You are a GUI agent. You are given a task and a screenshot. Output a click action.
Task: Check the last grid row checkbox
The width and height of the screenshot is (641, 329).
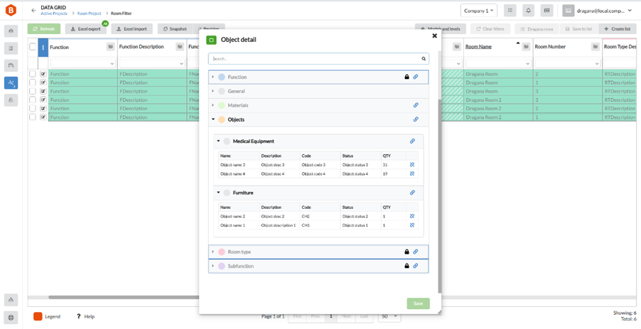(33, 117)
